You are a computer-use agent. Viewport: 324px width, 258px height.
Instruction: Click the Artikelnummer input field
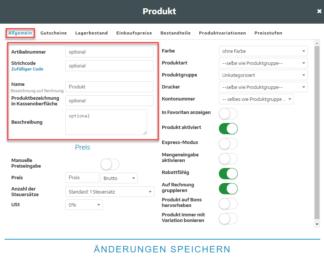click(109, 52)
